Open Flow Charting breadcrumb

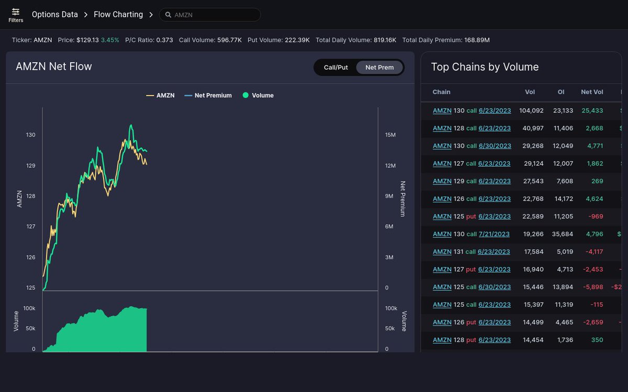point(118,15)
